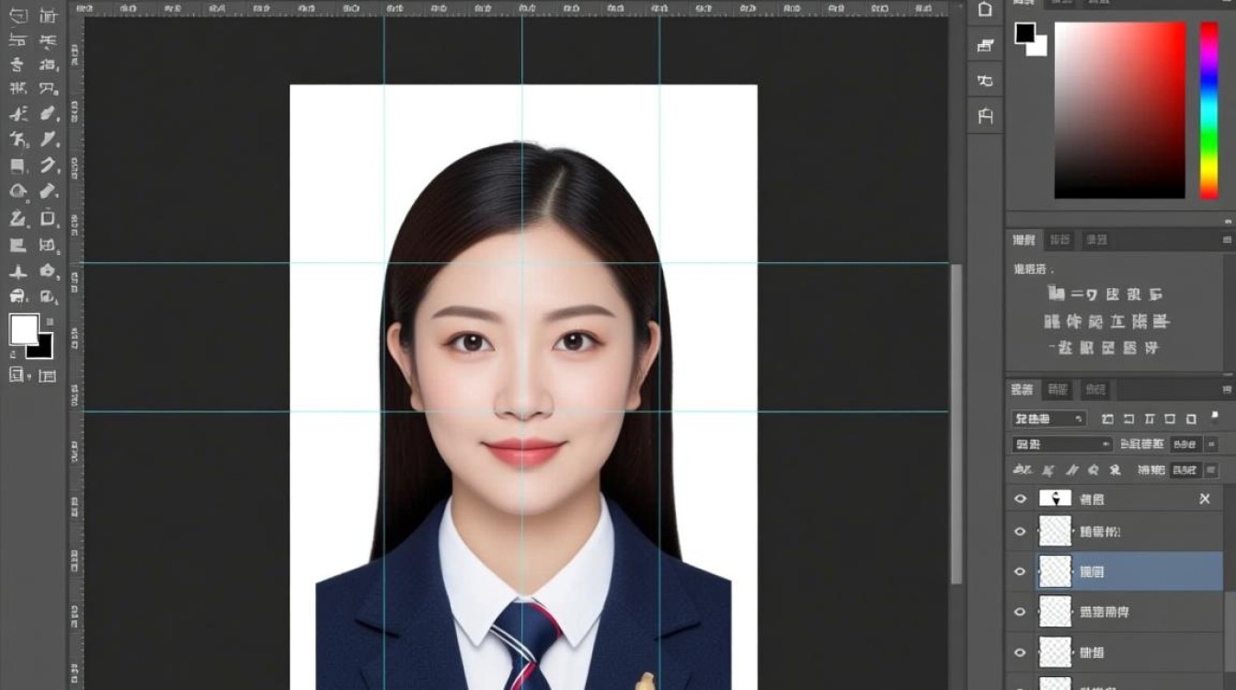Switch to second tab in the middle panel group
1236x690 pixels.
coord(1060,240)
